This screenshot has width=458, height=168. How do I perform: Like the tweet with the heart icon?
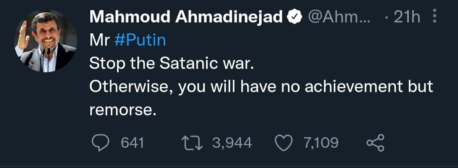click(284, 143)
